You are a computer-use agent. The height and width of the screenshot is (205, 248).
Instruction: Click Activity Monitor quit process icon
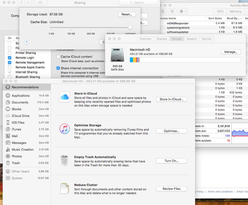[163, 11]
